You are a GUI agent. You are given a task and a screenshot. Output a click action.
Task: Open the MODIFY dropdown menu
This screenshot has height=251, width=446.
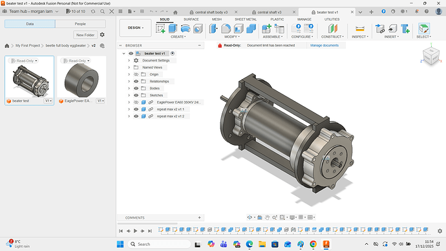point(232,37)
